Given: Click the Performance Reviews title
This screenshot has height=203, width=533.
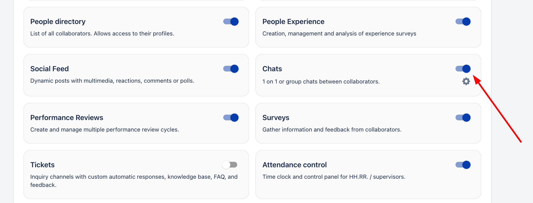Looking at the screenshot, I should pyautogui.click(x=67, y=118).
